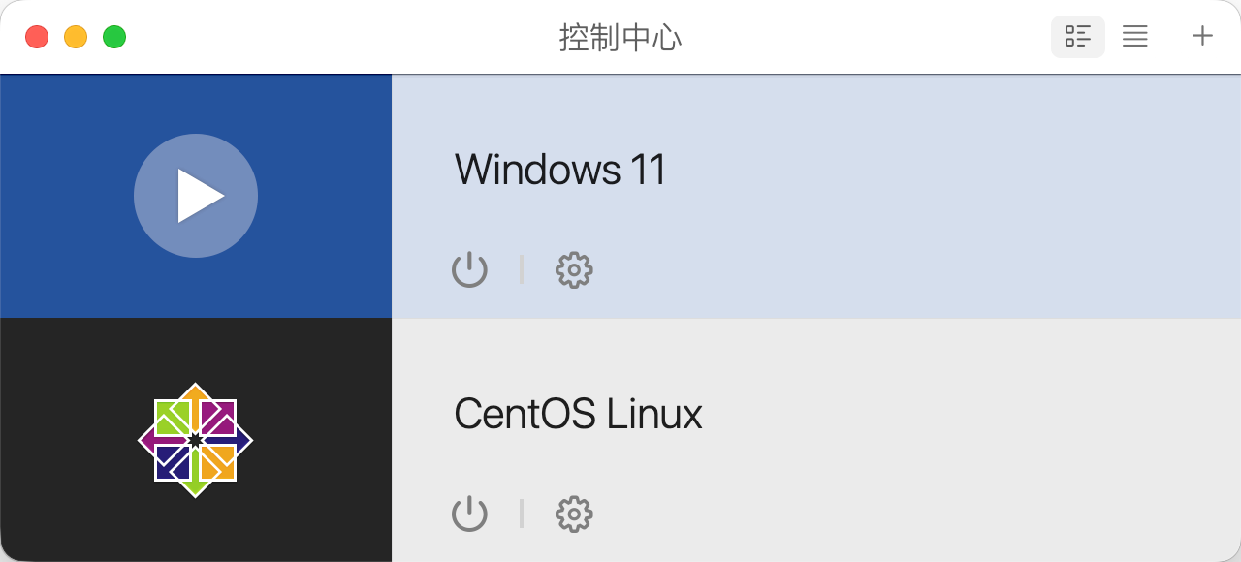1241x562 pixels.
Task: Toggle the compact view mode button
Action: [x=1134, y=36]
